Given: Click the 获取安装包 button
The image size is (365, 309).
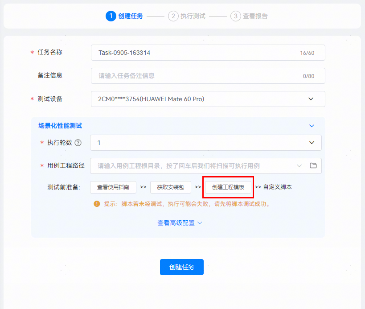Looking at the screenshot, I should (170, 187).
